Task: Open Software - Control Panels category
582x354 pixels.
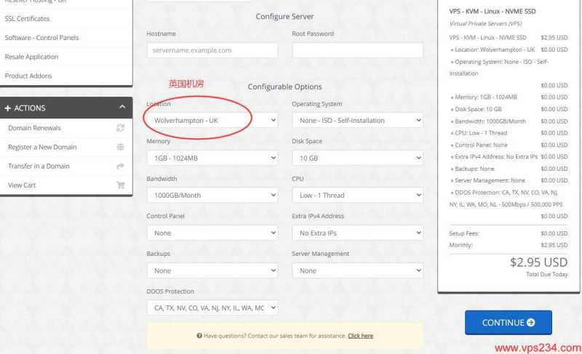Action: [66, 38]
